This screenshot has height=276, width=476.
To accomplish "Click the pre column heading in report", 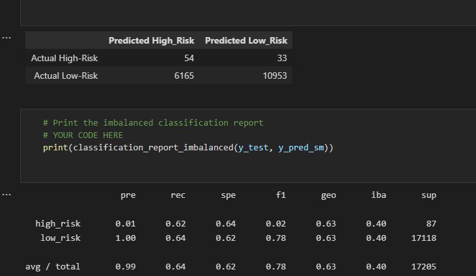I will 128,195.
